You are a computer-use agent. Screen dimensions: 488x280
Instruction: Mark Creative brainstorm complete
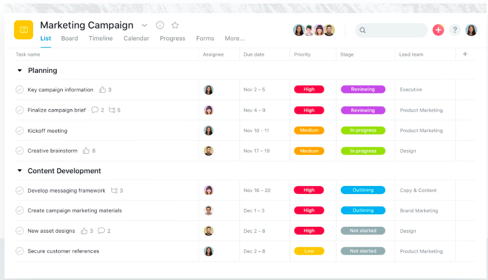click(20, 151)
